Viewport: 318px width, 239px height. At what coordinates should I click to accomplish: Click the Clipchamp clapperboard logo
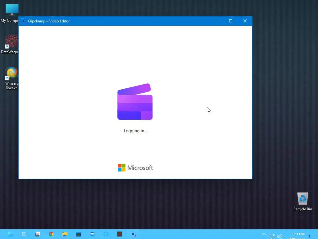pyautogui.click(x=135, y=102)
